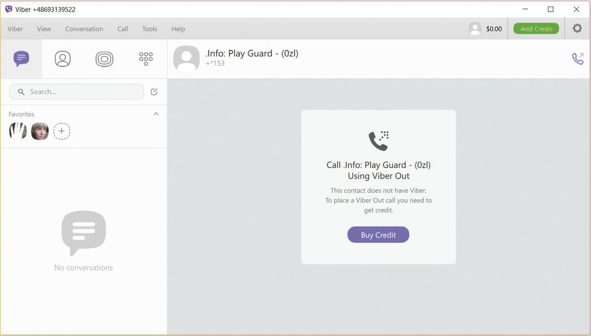
Task: Click the Viber Out call icon in header
Action: pyautogui.click(x=578, y=59)
